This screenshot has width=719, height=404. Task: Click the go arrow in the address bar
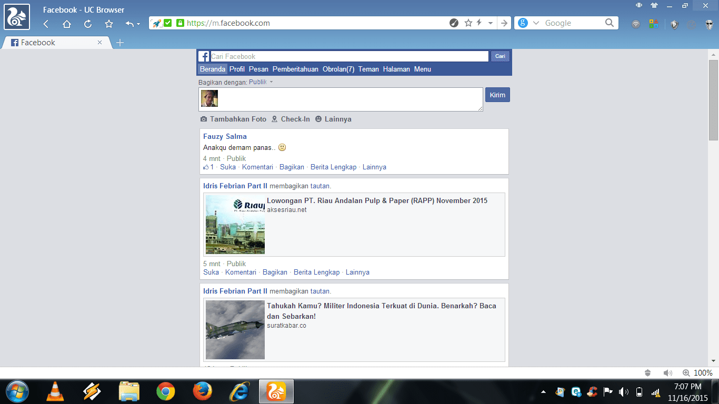tap(504, 23)
